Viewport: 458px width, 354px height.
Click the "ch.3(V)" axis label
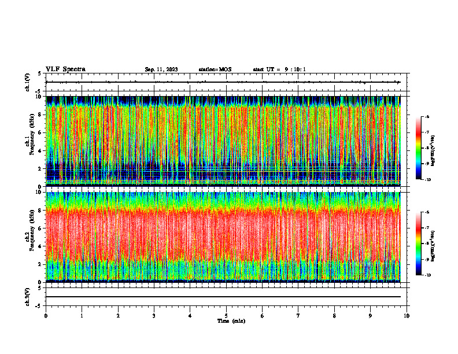[28, 297]
